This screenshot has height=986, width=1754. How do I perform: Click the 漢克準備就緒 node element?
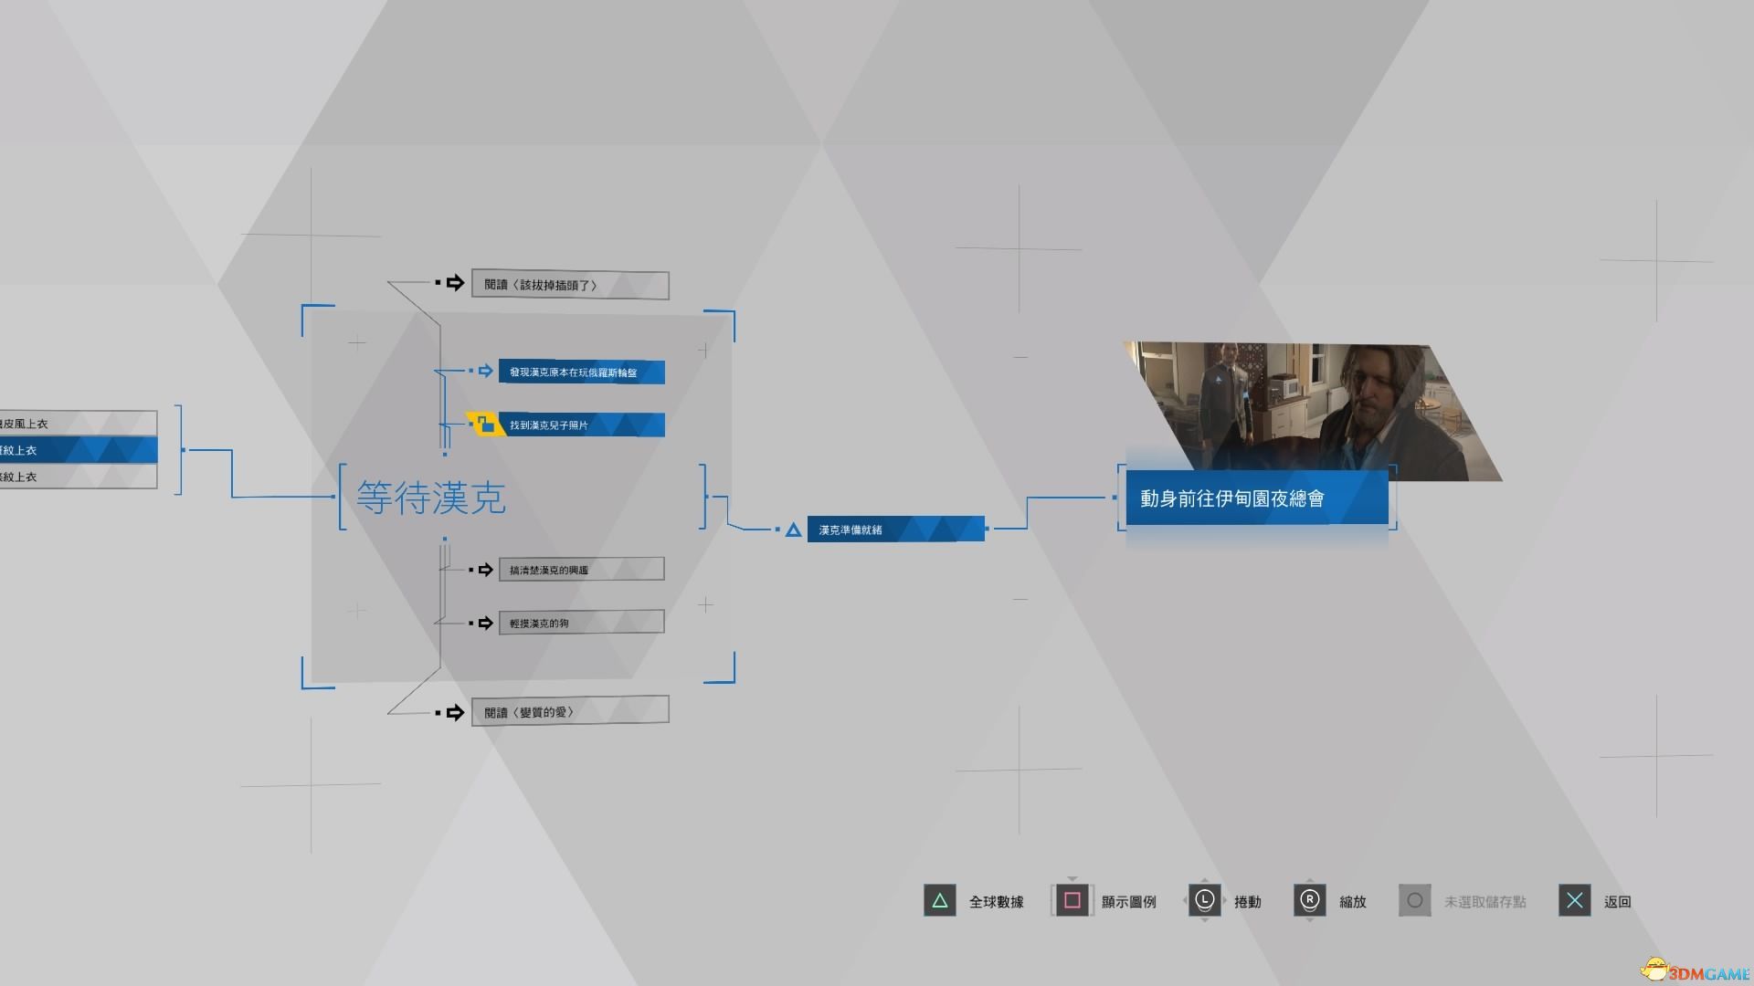pyautogui.click(x=893, y=529)
